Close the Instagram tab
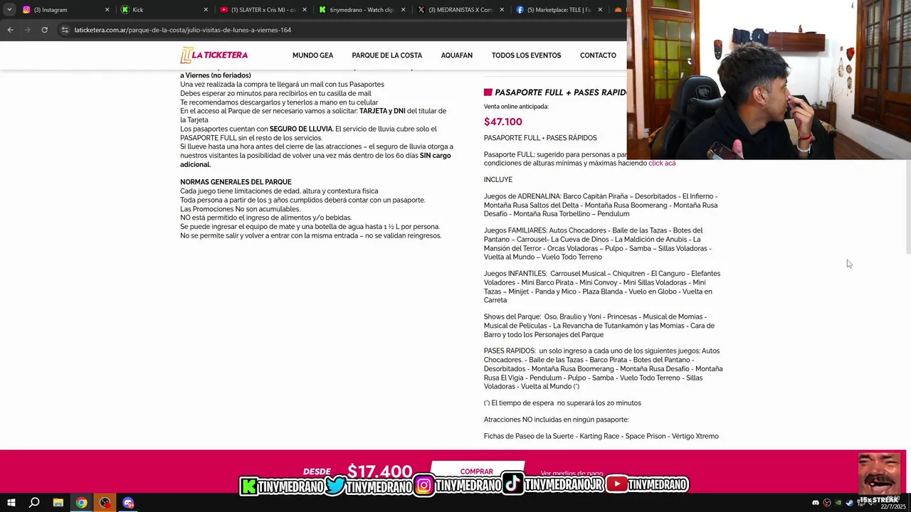Image resolution: width=911 pixels, height=512 pixels. point(107,10)
